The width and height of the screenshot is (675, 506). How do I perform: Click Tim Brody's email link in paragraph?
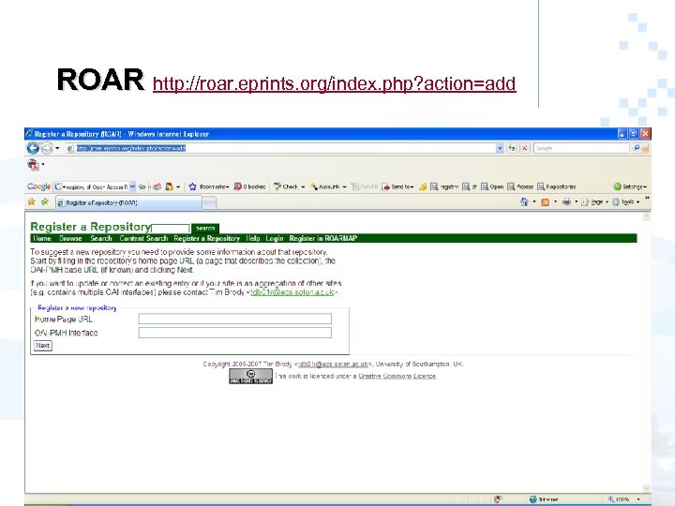pyautogui.click(x=292, y=292)
